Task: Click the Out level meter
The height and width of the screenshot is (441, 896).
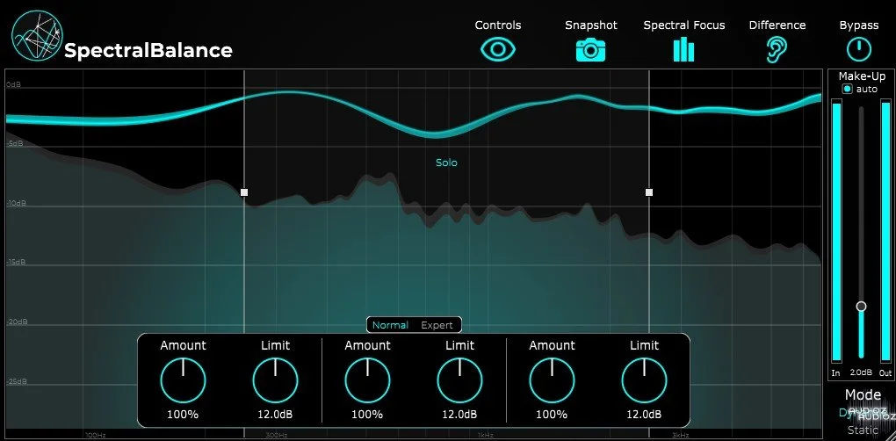Action: point(885,232)
